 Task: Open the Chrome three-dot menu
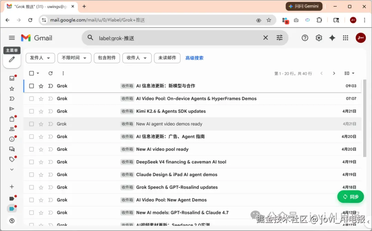(364, 20)
